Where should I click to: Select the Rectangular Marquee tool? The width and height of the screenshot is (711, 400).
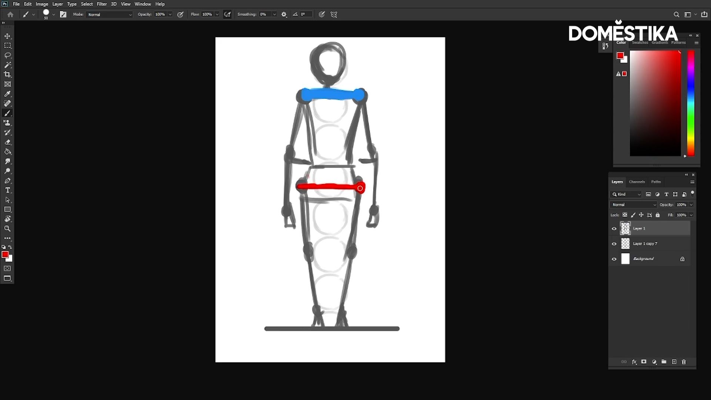coord(7,46)
